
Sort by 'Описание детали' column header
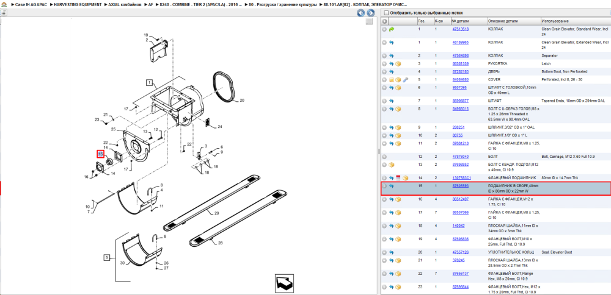tap(513, 21)
